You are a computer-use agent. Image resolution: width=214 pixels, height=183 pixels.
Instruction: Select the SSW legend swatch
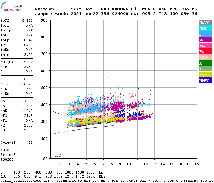click(205, 57)
